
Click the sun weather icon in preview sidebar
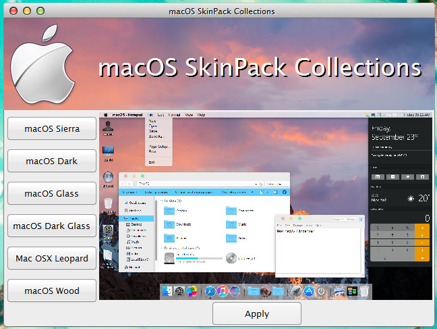[411, 199]
